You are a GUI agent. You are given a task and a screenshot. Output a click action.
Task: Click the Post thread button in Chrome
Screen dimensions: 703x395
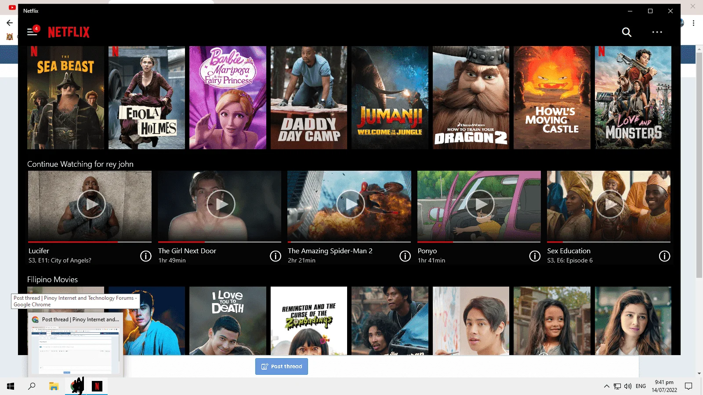pos(282,366)
